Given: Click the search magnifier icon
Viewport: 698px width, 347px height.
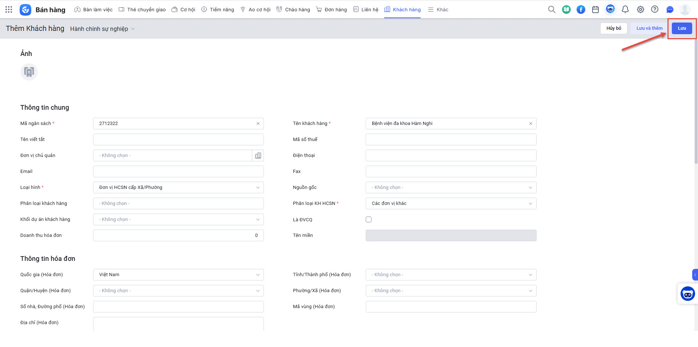Looking at the screenshot, I should click(551, 9).
